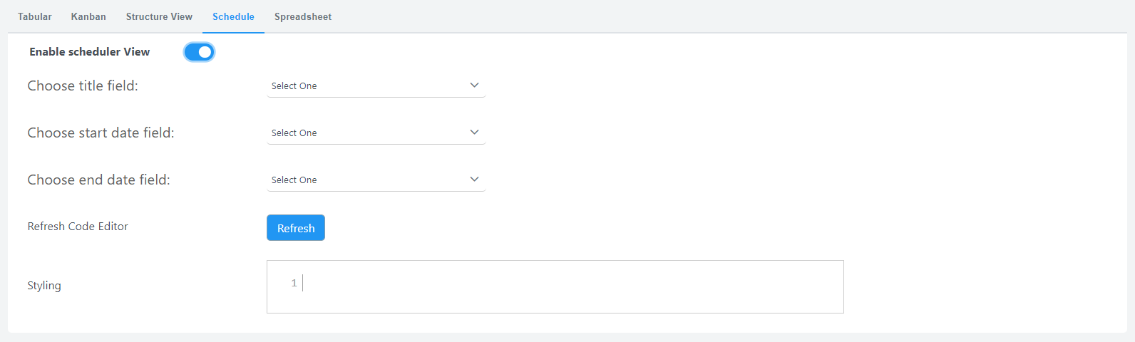Disable the scheduler view toggle

[199, 52]
